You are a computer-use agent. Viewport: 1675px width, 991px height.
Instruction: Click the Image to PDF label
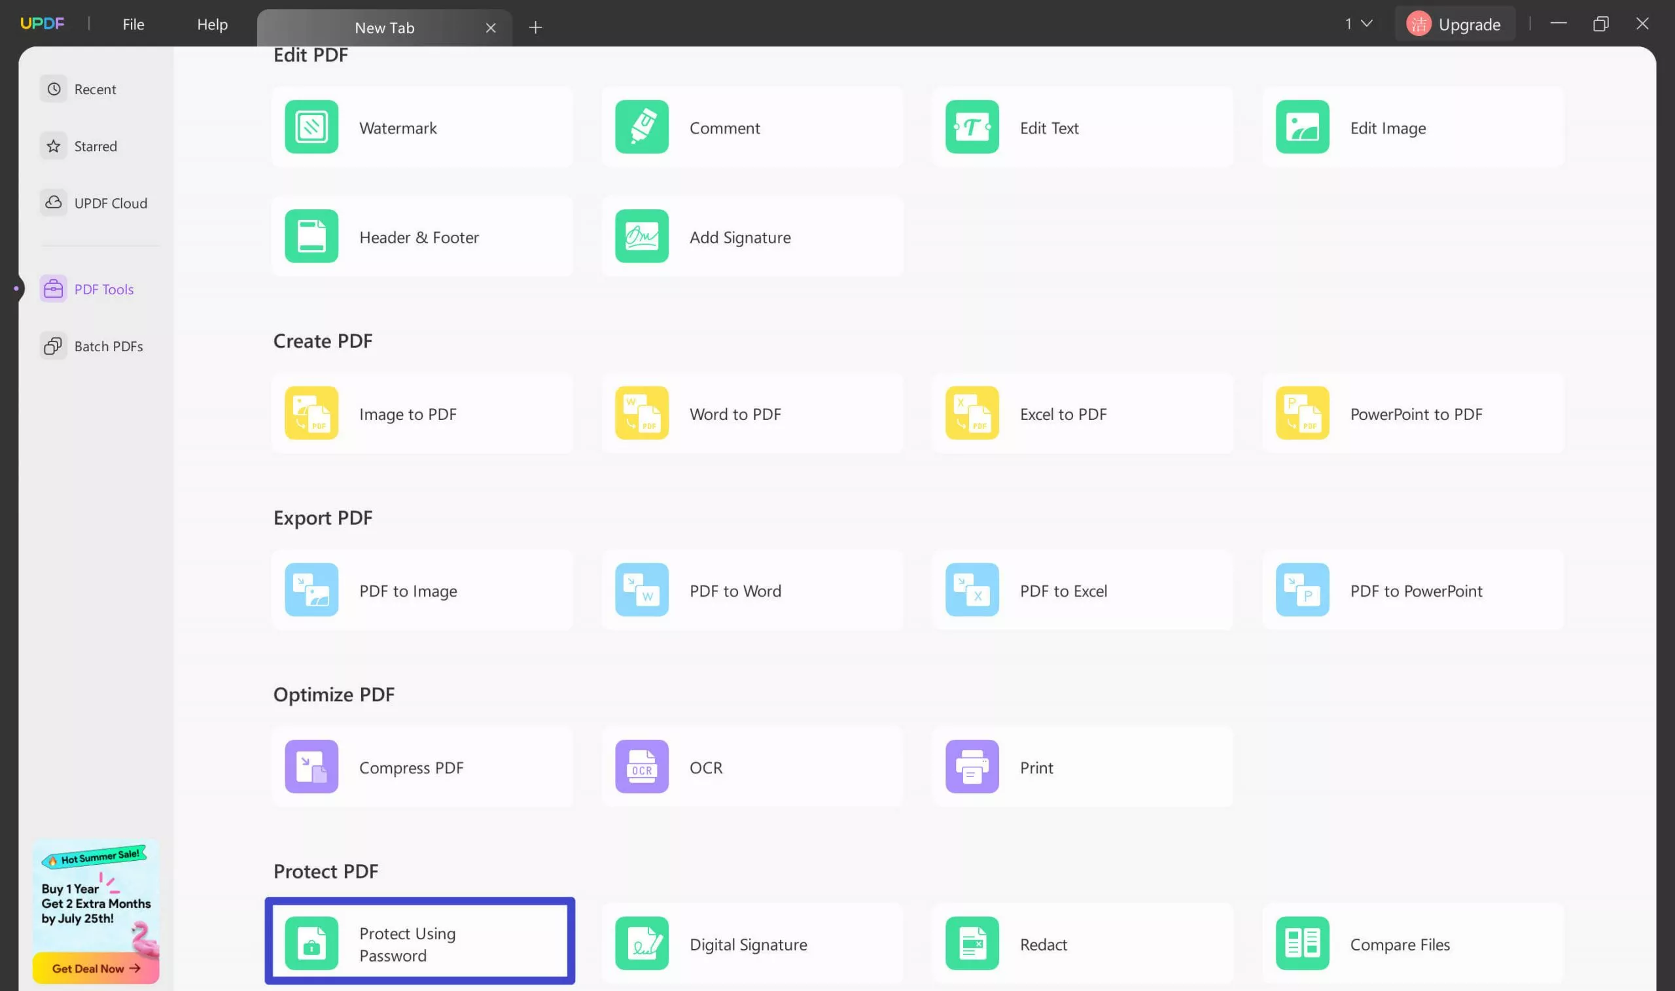click(408, 415)
